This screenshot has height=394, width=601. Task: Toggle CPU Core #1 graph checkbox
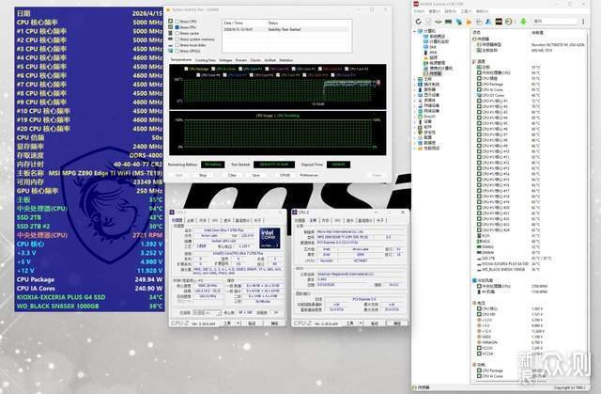240,69
